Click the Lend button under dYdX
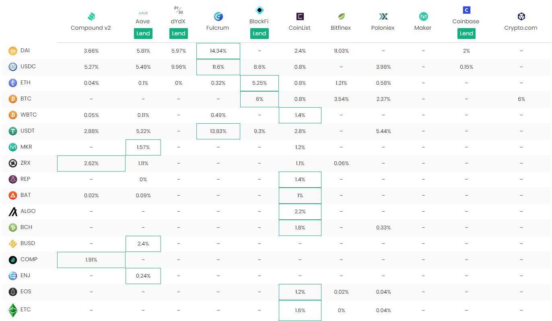The image size is (552, 321). (x=178, y=33)
